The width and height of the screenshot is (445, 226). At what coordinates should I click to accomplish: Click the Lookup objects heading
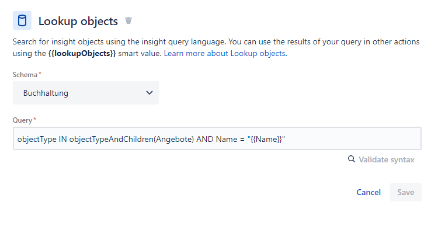pos(78,21)
